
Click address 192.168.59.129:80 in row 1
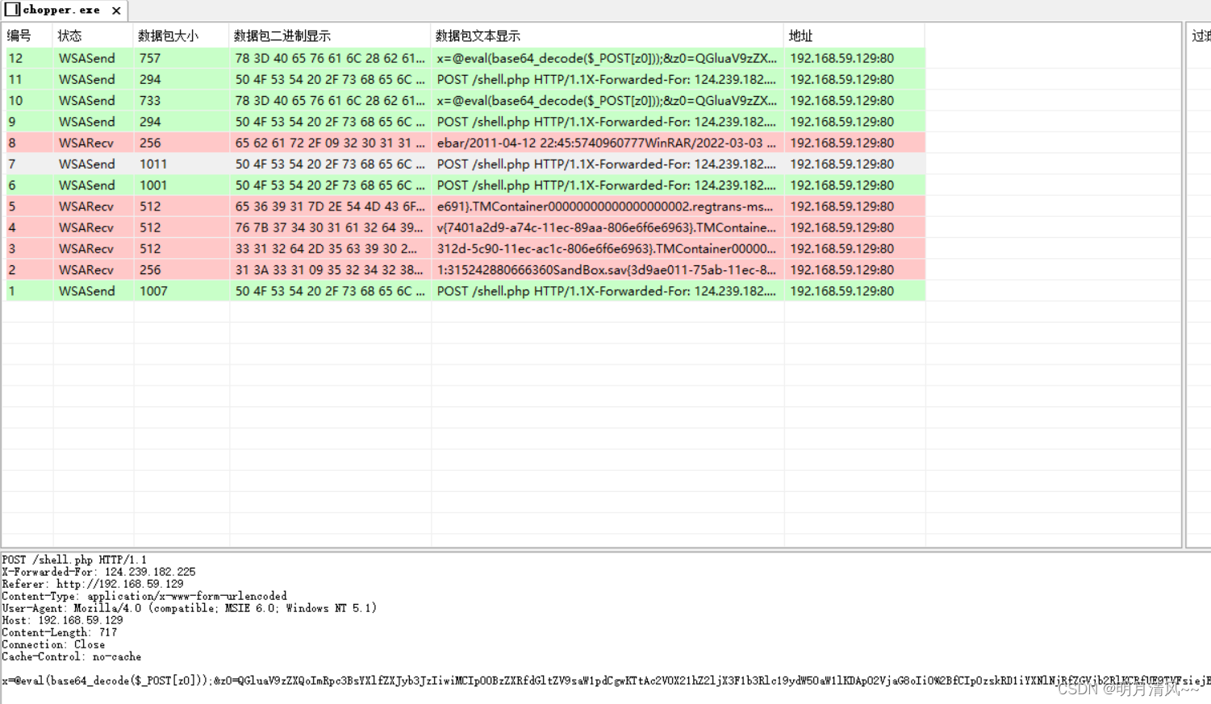click(841, 291)
